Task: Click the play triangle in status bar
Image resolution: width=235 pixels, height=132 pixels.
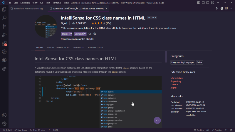Action: click(x=49, y=130)
